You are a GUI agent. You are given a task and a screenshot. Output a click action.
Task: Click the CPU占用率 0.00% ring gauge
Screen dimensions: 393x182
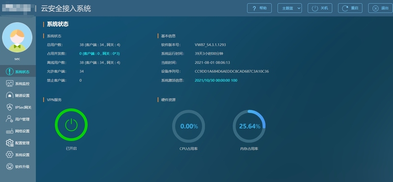[189, 126]
